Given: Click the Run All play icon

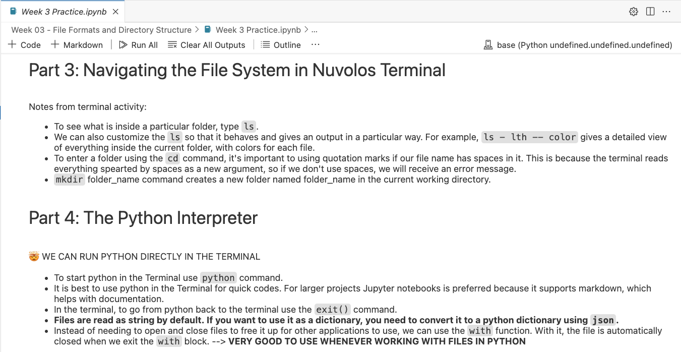Looking at the screenshot, I should [x=123, y=45].
